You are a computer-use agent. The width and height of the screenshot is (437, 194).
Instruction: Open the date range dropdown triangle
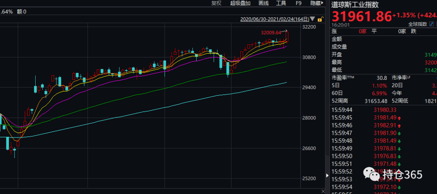click(x=313, y=19)
